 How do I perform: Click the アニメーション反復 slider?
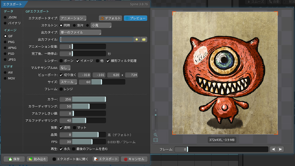[83, 46]
